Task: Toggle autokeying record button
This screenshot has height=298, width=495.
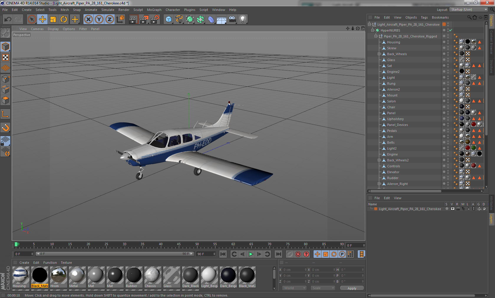Action: (x=298, y=254)
